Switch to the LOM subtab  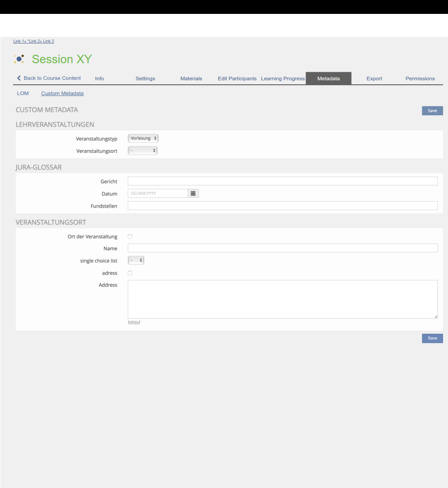pos(23,93)
